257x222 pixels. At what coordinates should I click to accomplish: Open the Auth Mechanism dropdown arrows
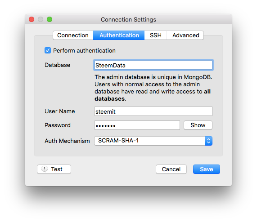pos(208,141)
